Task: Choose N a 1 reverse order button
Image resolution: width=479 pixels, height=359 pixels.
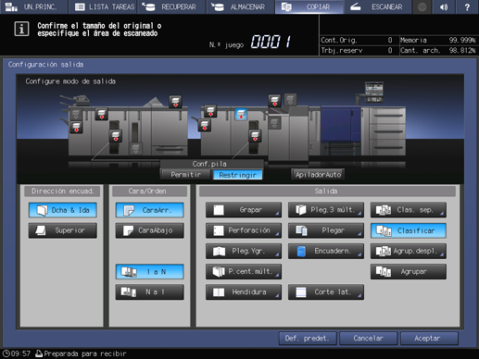Action: [x=150, y=291]
